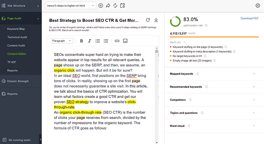Click the Domain Strength gauge icon
Viewport: 264px width, 144px height.
(x=3, y=81)
